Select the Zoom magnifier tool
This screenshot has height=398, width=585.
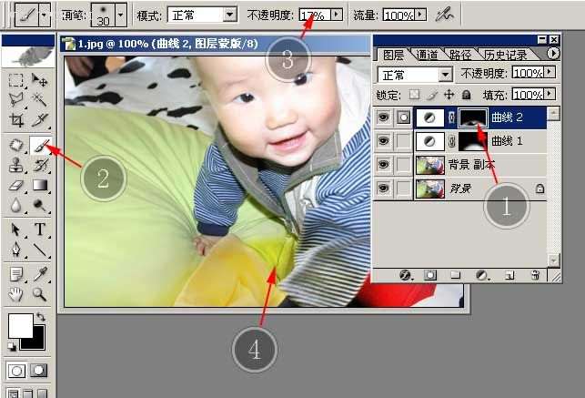click(x=40, y=294)
